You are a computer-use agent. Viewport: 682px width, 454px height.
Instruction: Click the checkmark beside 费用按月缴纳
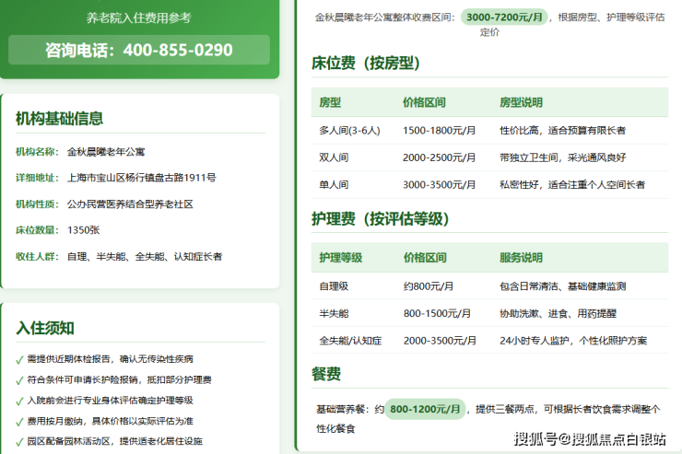19,422
